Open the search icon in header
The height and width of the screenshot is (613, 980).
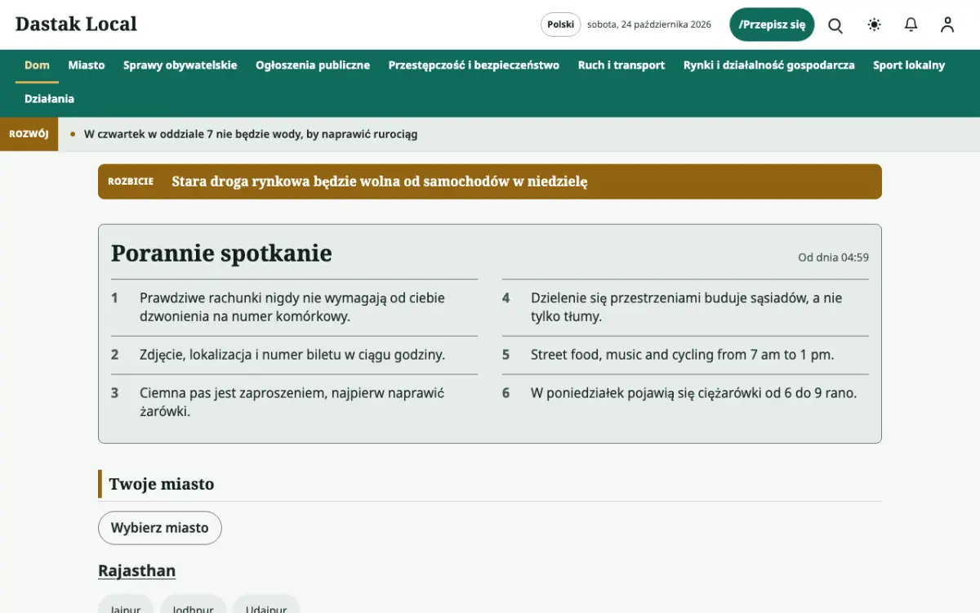click(x=835, y=25)
